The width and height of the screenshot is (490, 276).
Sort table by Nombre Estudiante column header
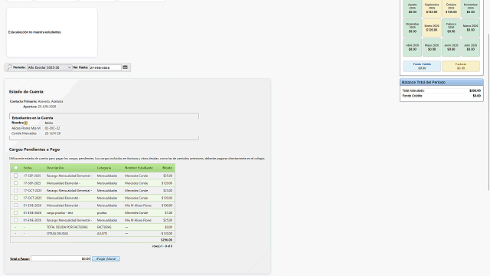click(x=139, y=168)
